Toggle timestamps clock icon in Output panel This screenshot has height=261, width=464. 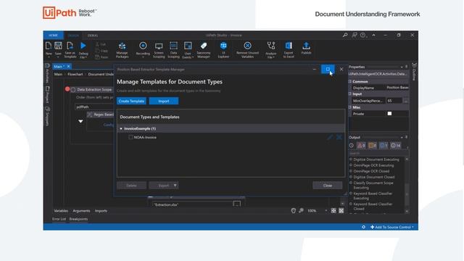[351, 145]
